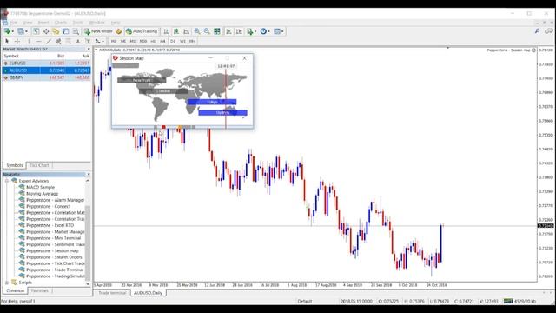
Task: Select Pepperstone - Session map expert advisor
Action: pos(52,251)
